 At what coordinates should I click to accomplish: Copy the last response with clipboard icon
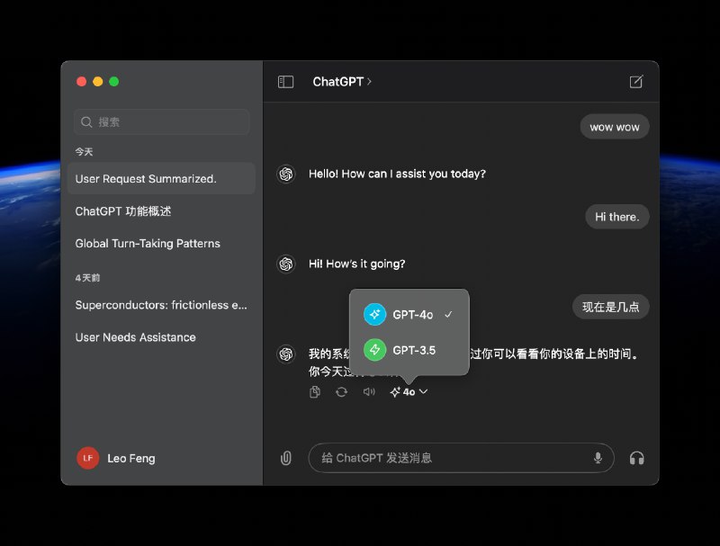pyautogui.click(x=314, y=392)
